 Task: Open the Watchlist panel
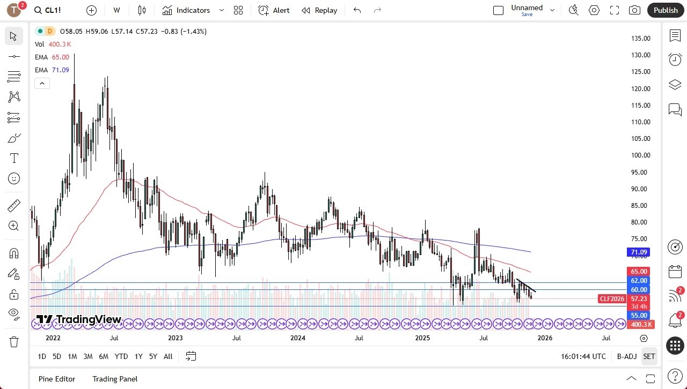675,35
